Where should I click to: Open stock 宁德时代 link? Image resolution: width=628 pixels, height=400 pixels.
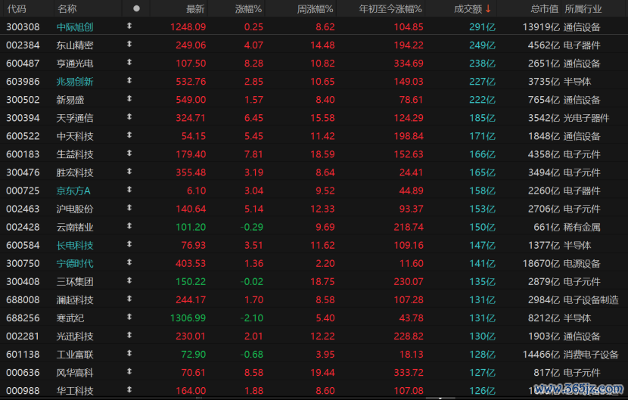pyautogui.click(x=75, y=263)
